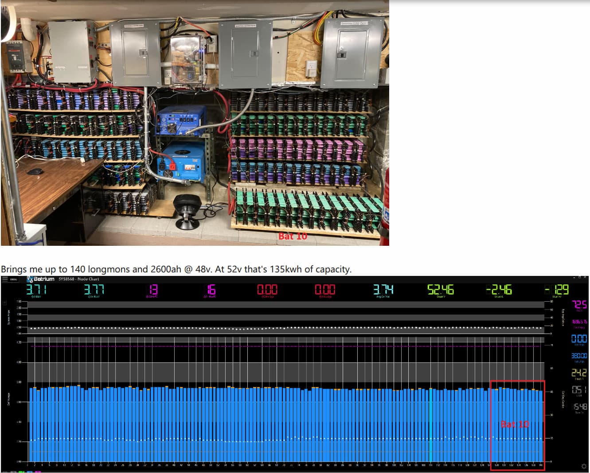Viewport: 590px width, 473px height.
Task: Click the grey 15:48 time display
Action: point(580,407)
